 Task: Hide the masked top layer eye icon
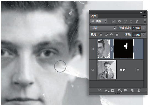pos(93,49)
